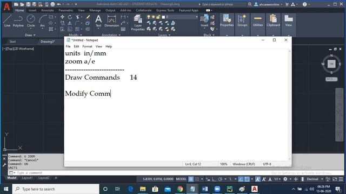Click the Table annotation icon

(123, 29)
